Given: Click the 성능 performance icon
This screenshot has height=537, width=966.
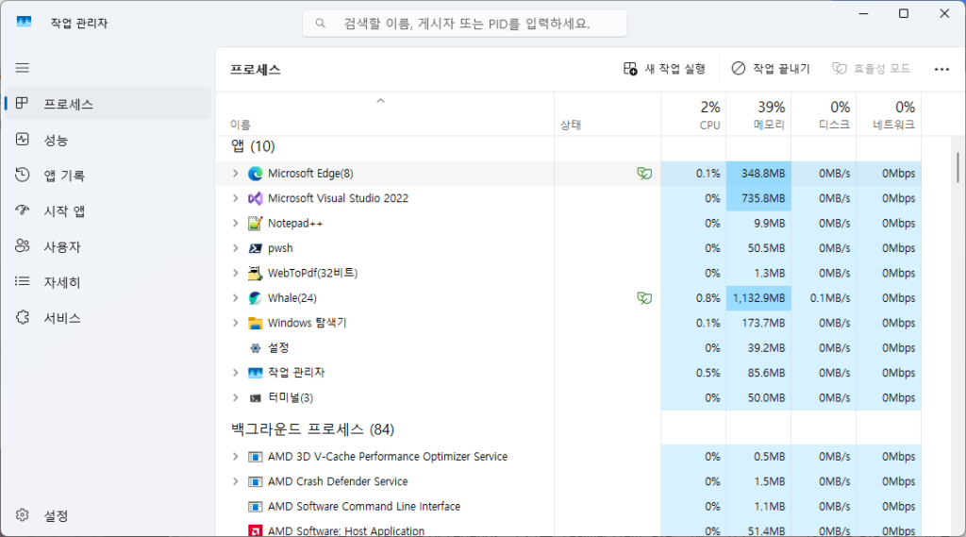Looking at the screenshot, I should click(23, 140).
